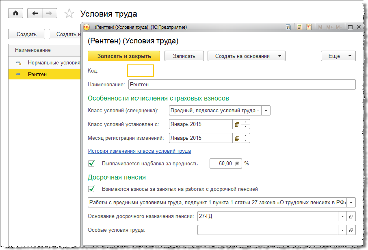Click the add-to-favorites icon in dialog title bar
The height and width of the screenshot is (250, 368).
[x=288, y=27]
